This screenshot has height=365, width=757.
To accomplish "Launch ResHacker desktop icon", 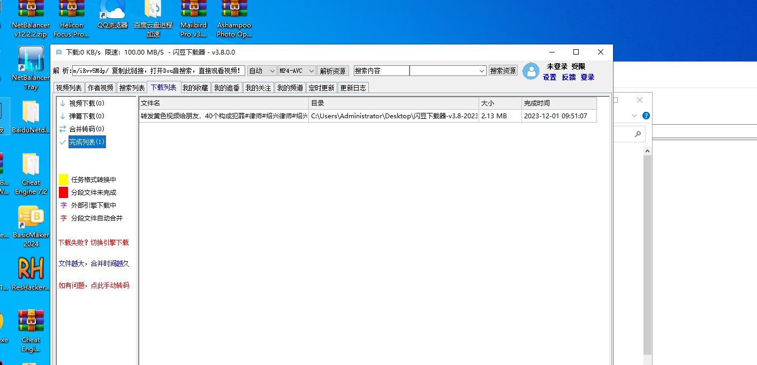I will [x=31, y=274].
